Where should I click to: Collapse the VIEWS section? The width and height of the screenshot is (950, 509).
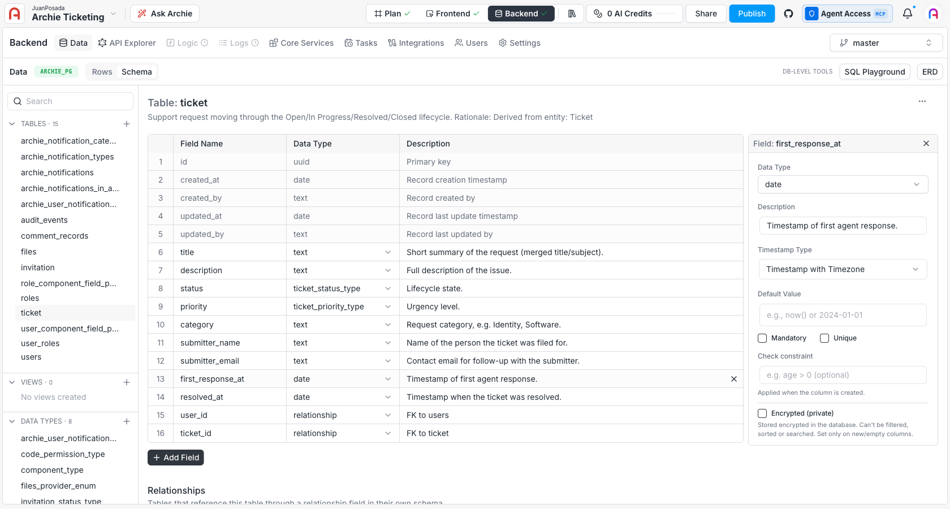[x=12, y=382]
